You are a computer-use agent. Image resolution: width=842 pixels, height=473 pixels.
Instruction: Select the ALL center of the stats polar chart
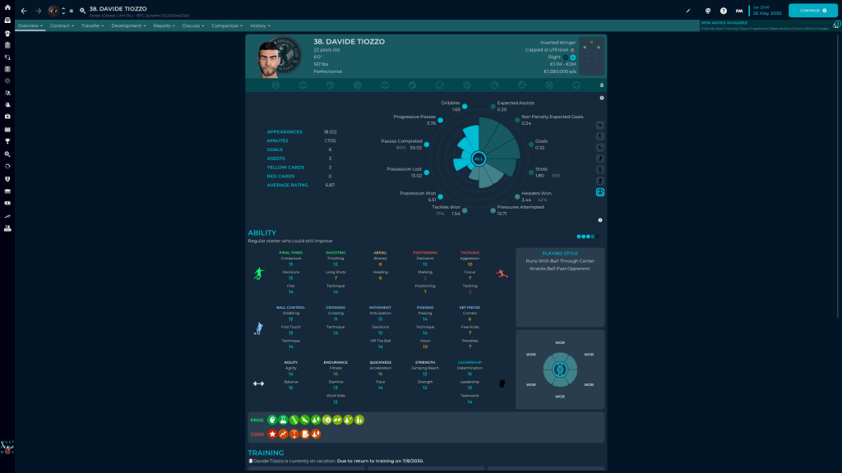point(479,158)
